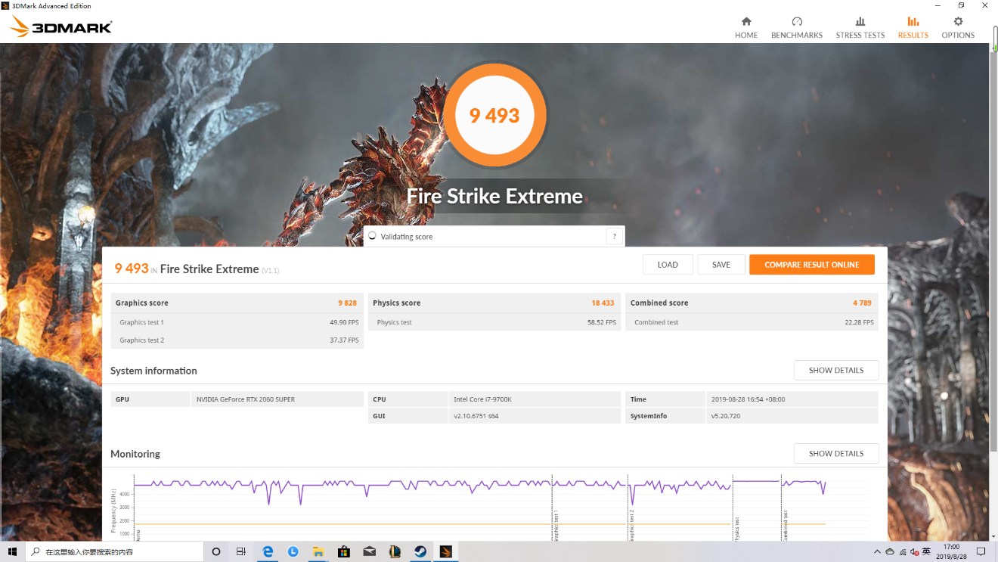The width and height of the screenshot is (998, 562).
Task: Open the HOME tab in 3DMark
Action: click(x=745, y=27)
